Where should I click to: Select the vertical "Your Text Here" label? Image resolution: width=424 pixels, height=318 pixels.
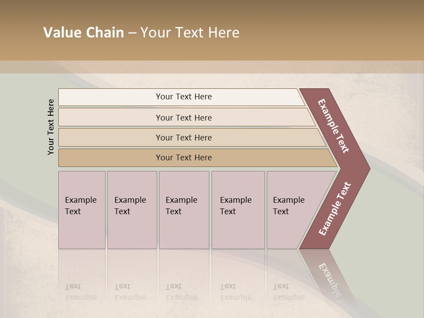(x=51, y=127)
